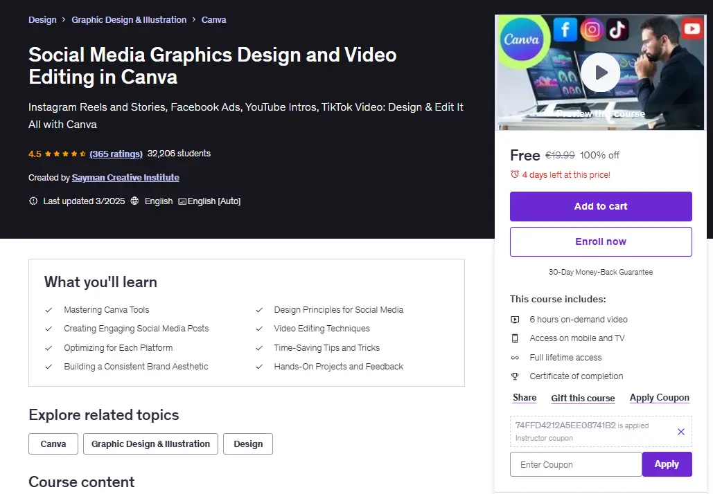Open the 365 ratings link
The image size is (713, 494).
coord(116,154)
